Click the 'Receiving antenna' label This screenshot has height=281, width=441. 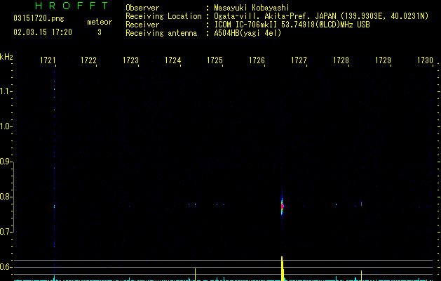(x=161, y=33)
